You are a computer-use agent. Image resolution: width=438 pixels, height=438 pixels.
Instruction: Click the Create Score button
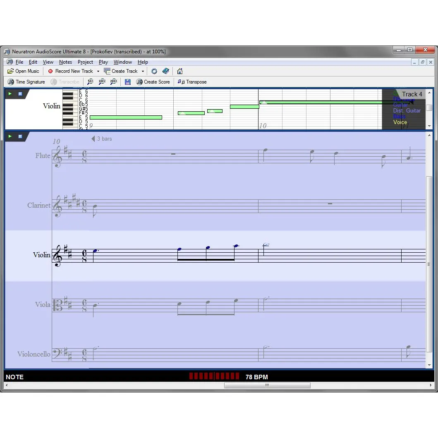[153, 82]
